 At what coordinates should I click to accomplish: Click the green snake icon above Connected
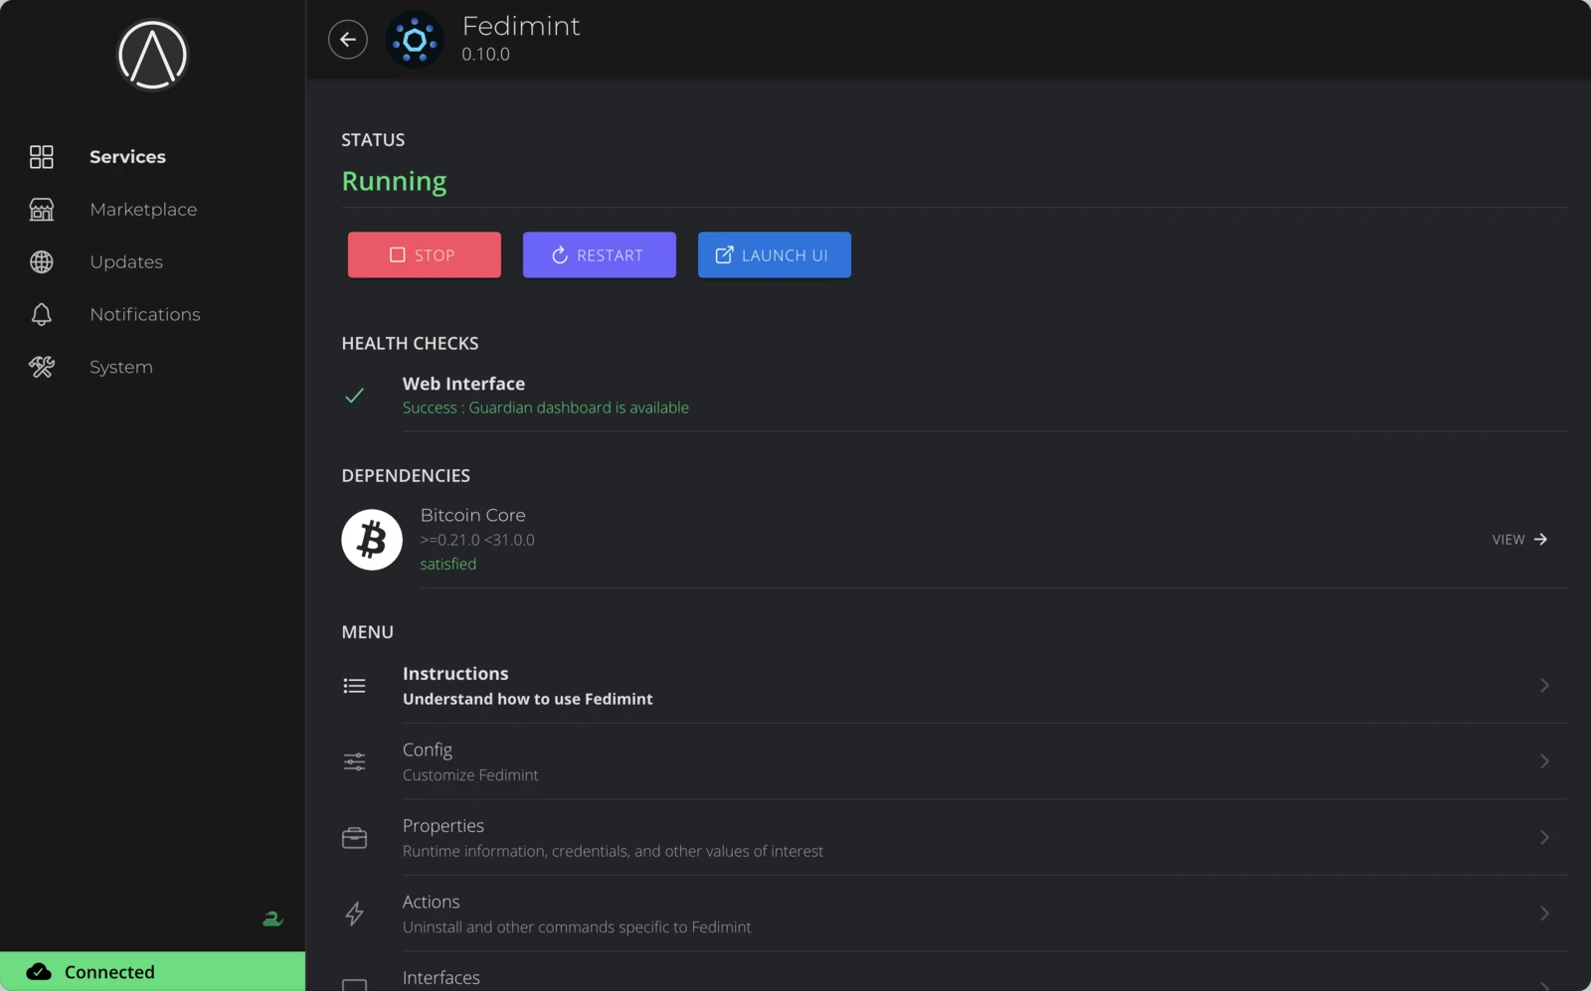coord(271,917)
